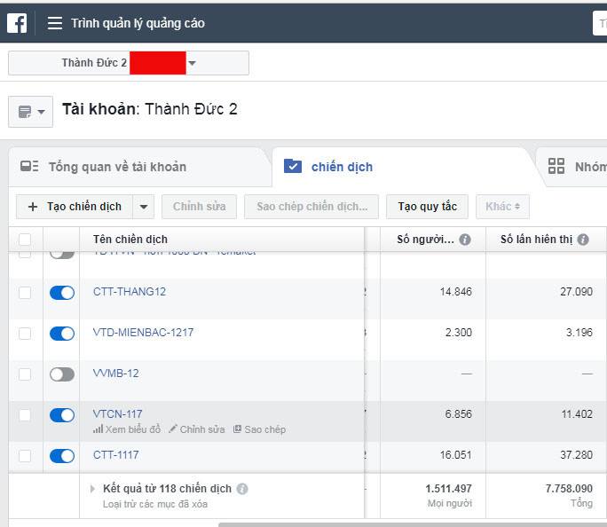Click the 2.300 reach value
Screen dimensions: 607x527
click(x=458, y=333)
